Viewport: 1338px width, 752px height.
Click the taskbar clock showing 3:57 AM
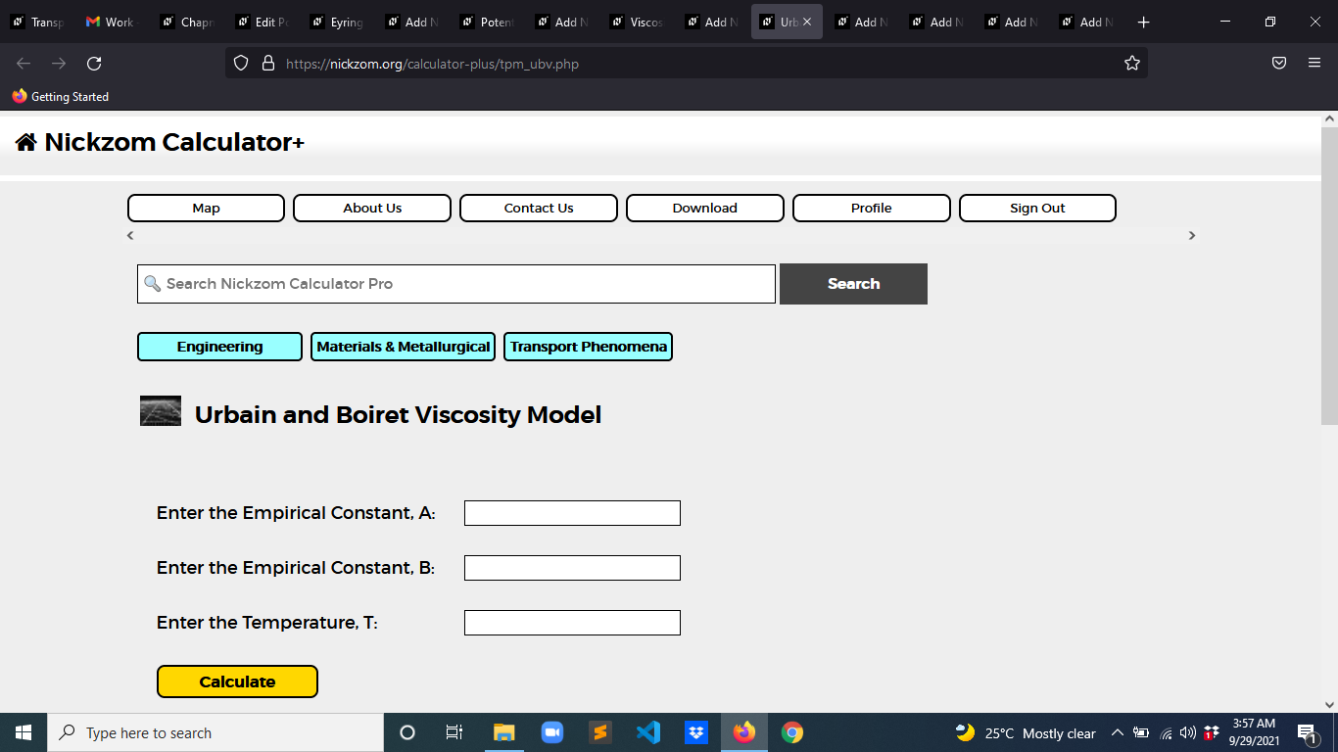pyautogui.click(x=1254, y=732)
